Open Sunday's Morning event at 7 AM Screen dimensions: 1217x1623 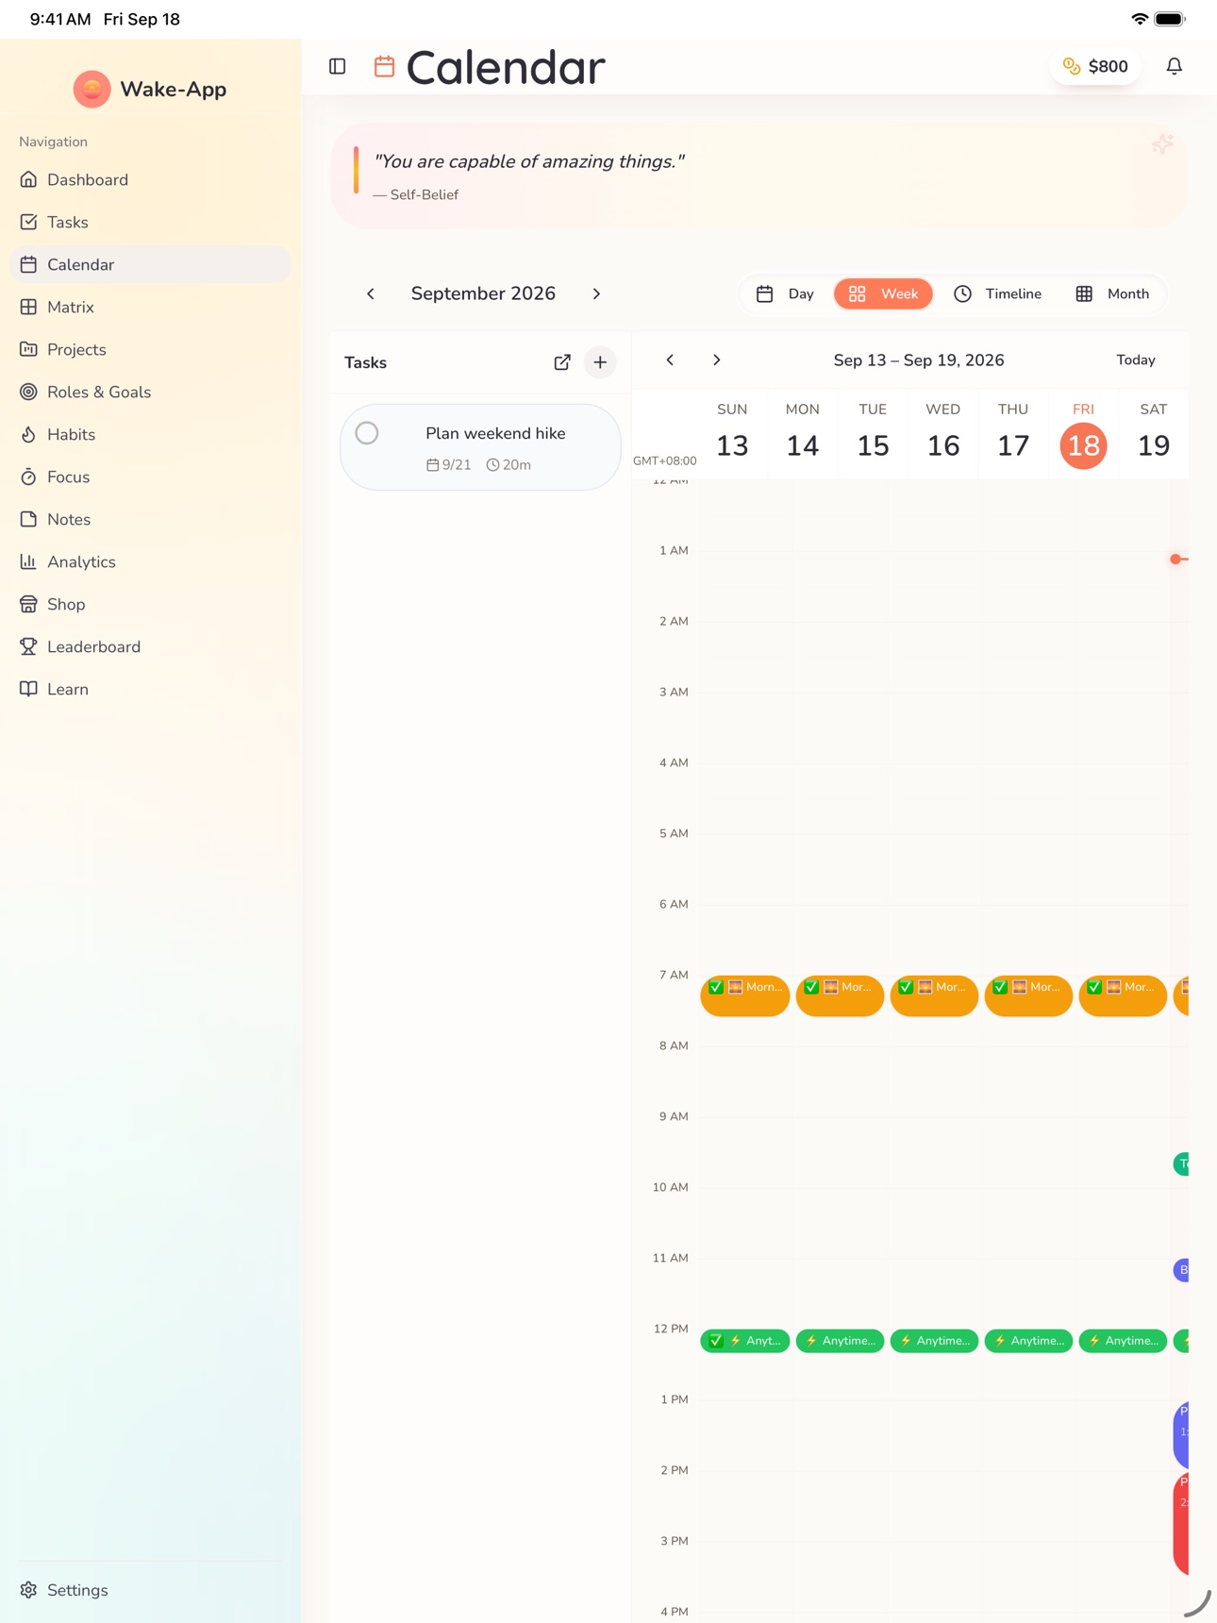(745, 996)
